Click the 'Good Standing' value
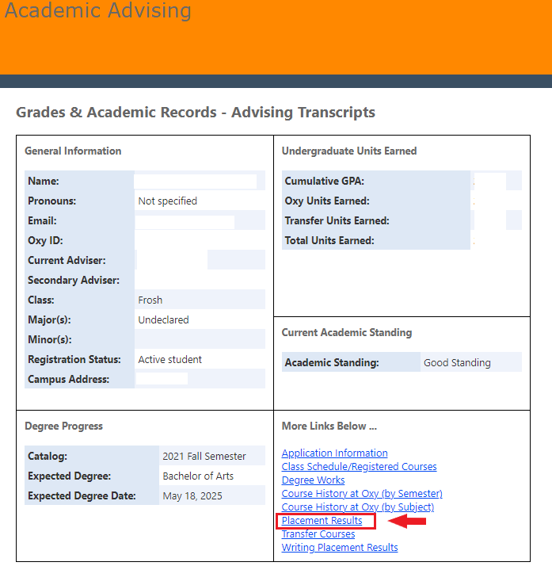The width and height of the screenshot is (552, 566). (x=457, y=363)
